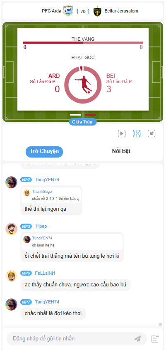The width and height of the screenshot is (166, 350).
Task: Switch to the Nổi Bật tab
Action: click(x=121, y=151)
